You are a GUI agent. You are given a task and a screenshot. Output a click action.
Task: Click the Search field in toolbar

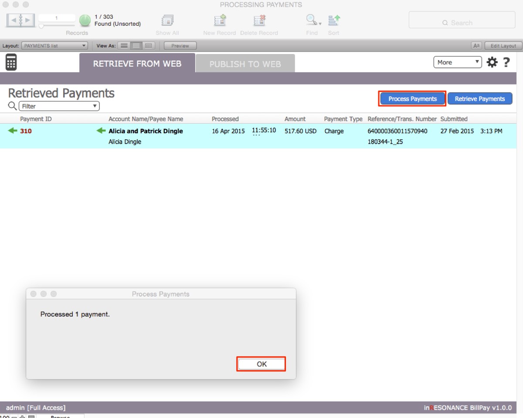462,23
